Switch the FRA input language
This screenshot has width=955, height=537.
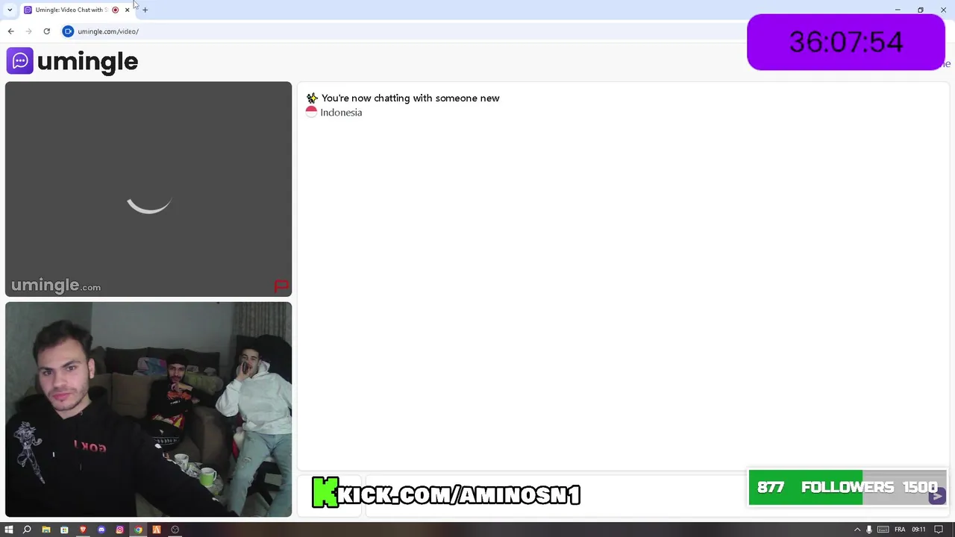coord(900,530)
